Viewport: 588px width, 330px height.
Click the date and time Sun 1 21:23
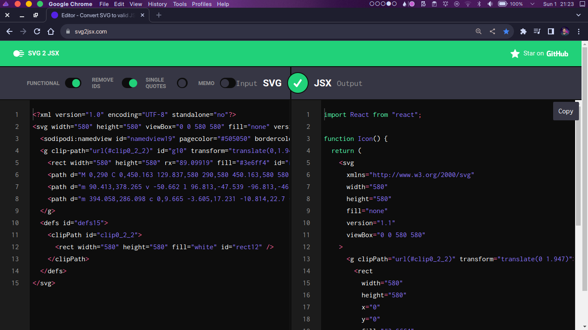[x=559, y=4]
